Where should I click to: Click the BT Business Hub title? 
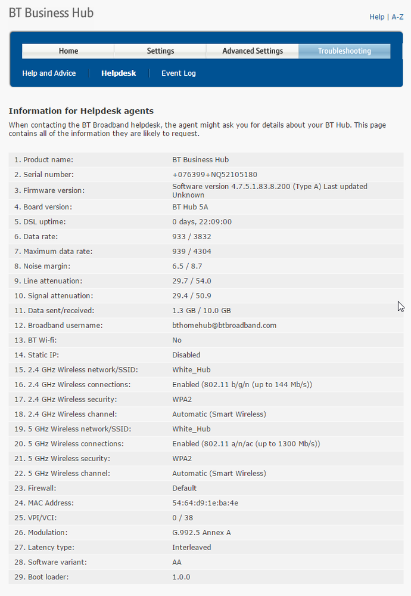51,13
